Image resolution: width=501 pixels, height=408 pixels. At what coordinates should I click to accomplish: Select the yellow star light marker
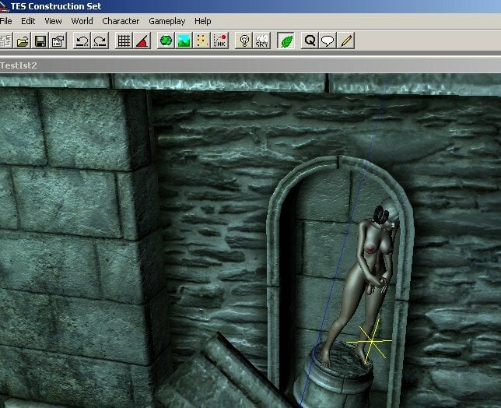click(372, 342)
